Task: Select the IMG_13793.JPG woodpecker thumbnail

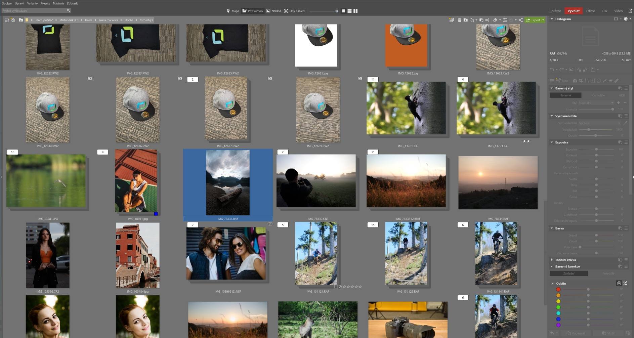Action: pos(496,108)
